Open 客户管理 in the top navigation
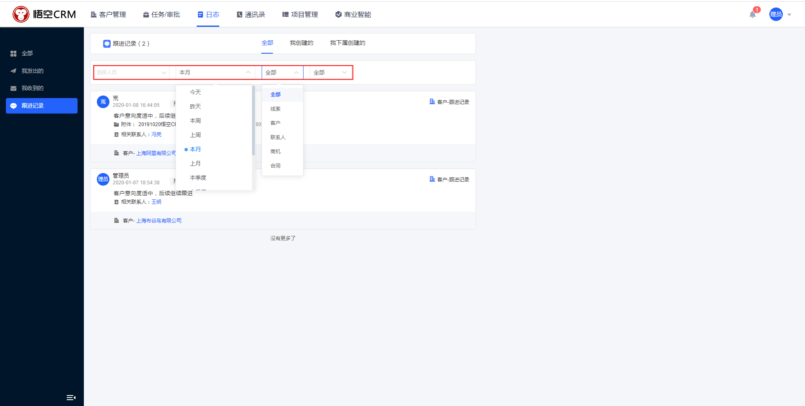Screen dimensions: 805x406 (108, 15)
